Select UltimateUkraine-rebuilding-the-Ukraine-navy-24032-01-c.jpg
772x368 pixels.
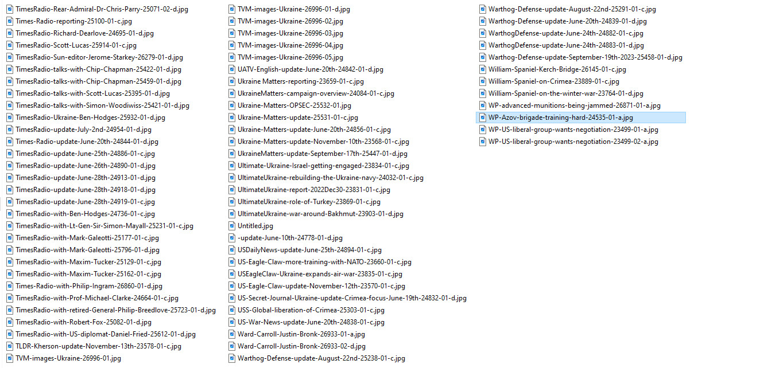331,178
